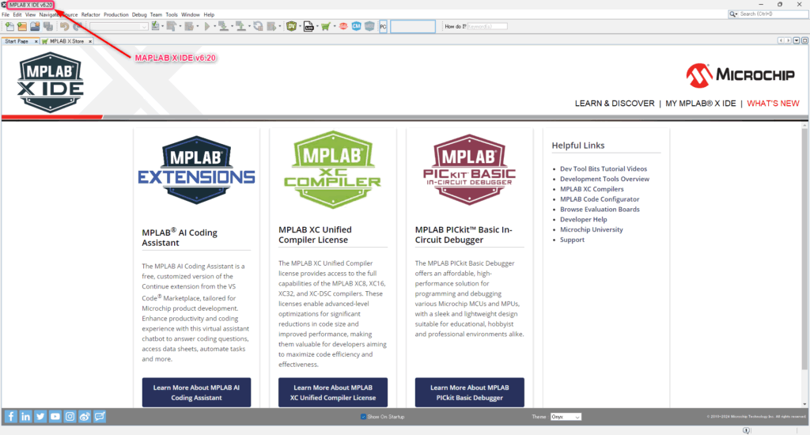Open the MPLAB X Store cart icon

325,26
